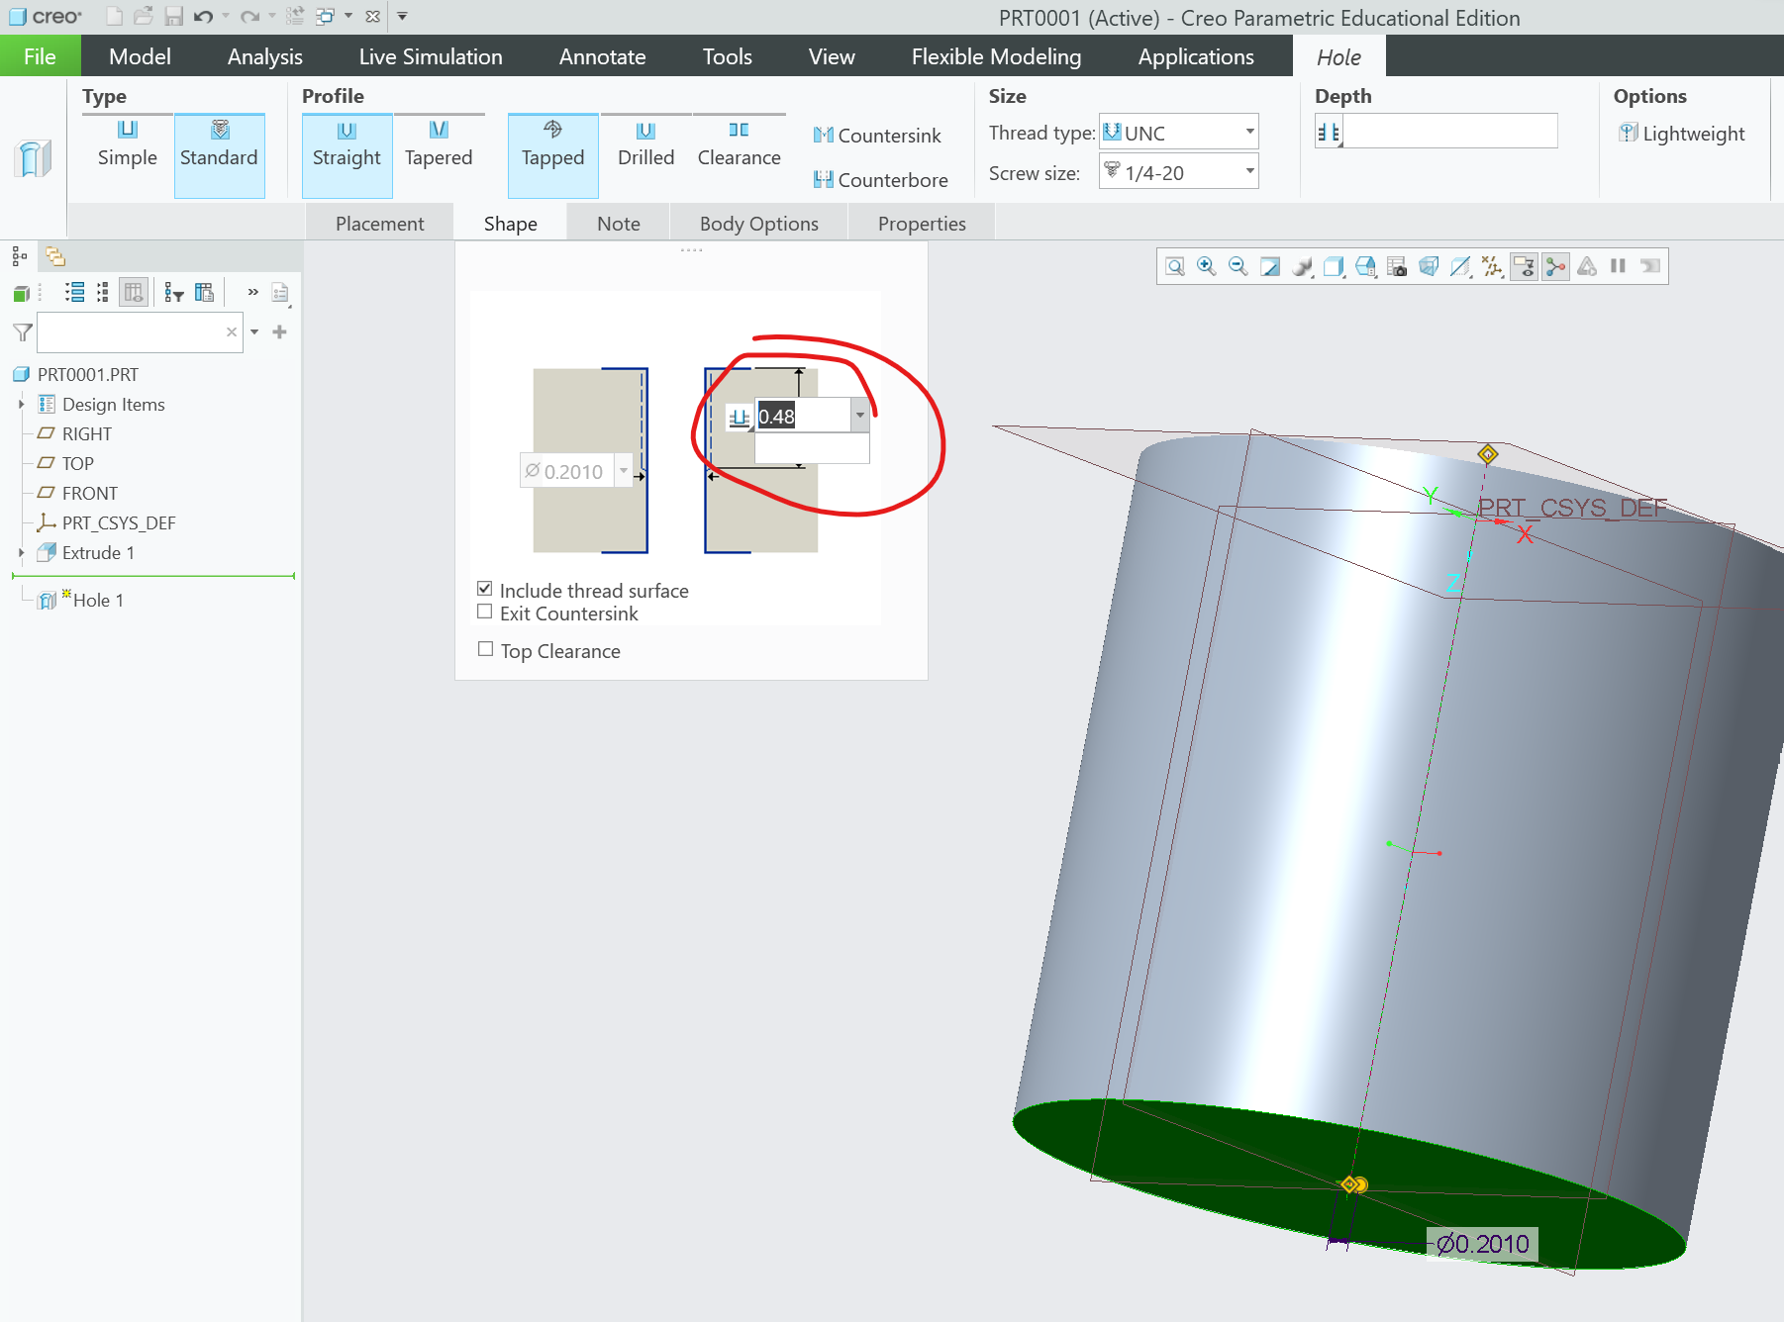Select the Refit zoom tool

[1174, 266]
